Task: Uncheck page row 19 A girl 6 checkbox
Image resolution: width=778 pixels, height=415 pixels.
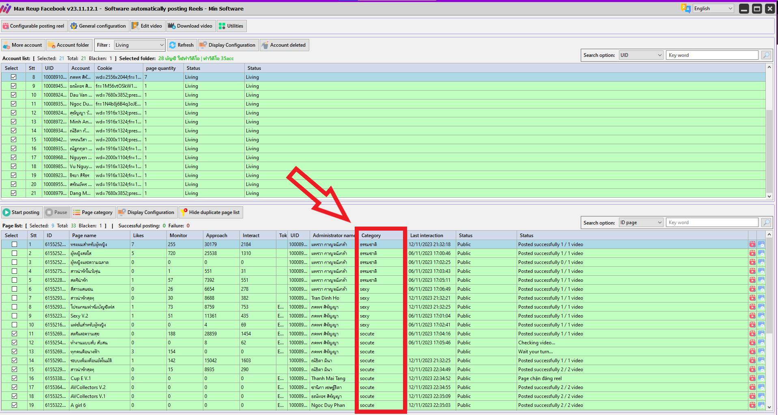Action: point(15,405)
